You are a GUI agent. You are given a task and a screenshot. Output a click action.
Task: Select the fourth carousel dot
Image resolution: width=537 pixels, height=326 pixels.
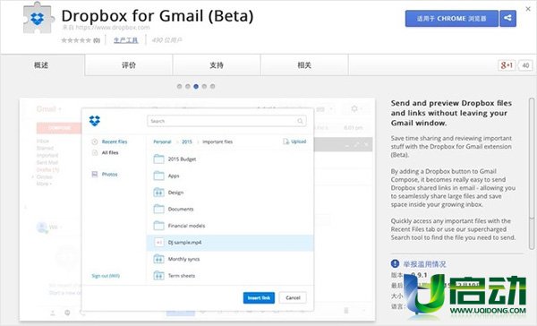[x=204, y=86]
